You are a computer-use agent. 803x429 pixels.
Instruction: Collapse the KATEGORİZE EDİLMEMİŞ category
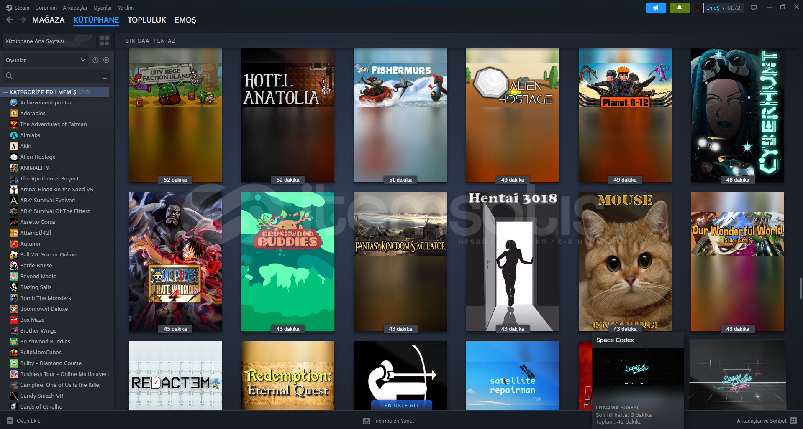5,92
